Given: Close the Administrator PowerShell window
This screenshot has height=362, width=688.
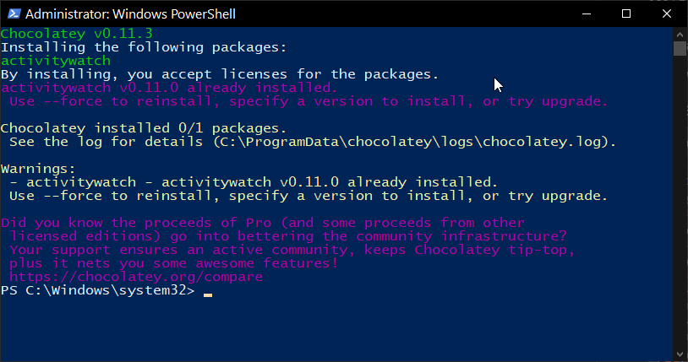Looking at the screenshot, I should pyautogui.click(x=667, y=14).
